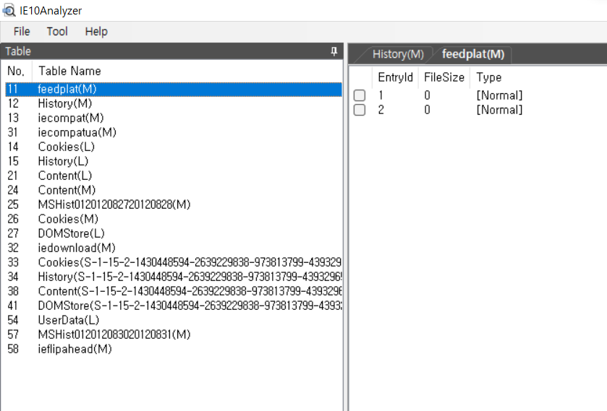Check the checkbox for EntryId 1

(x=360, y=95)
